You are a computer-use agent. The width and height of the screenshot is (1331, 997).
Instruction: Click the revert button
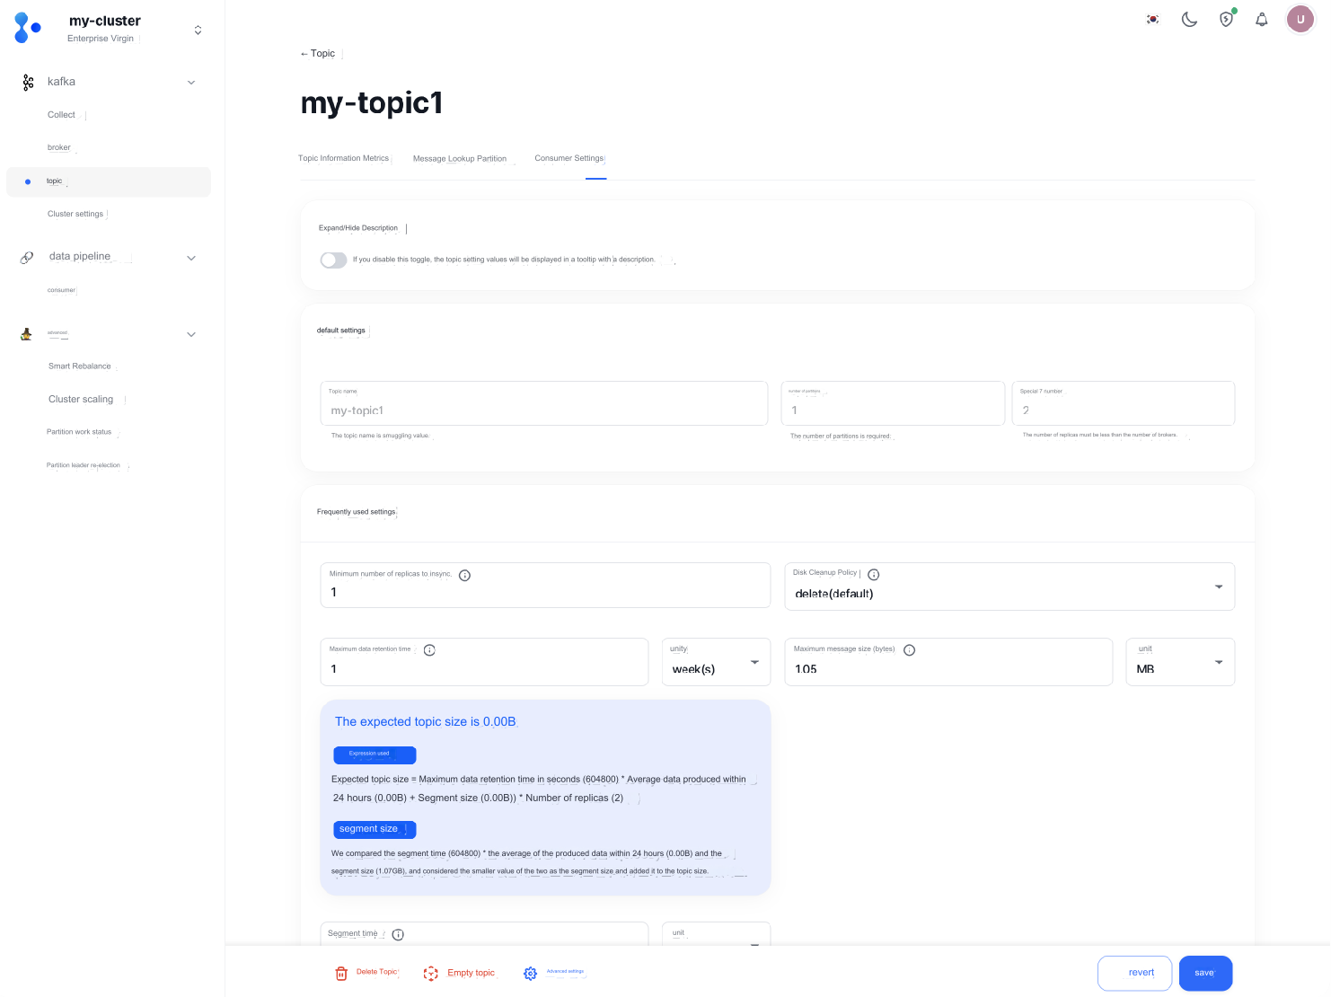(x=1134, y=974)
